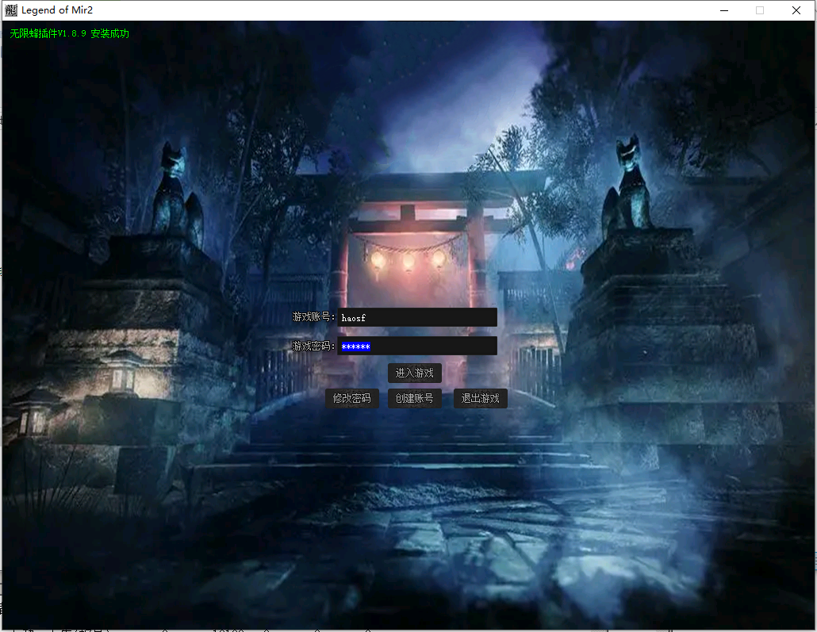The height and width of the screenshot is (632, 817).
Task: Hit the 退出游戏 exit game button
Action: [x=481, y=398]
